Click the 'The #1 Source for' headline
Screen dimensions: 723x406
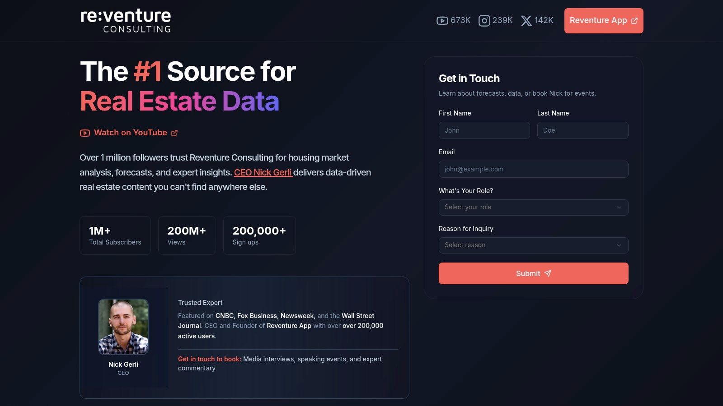point(188,71)
